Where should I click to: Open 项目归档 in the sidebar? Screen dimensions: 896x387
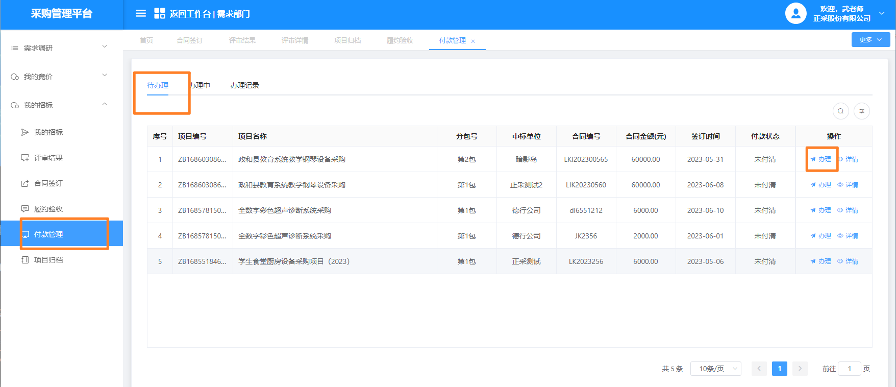coord(48,260)
